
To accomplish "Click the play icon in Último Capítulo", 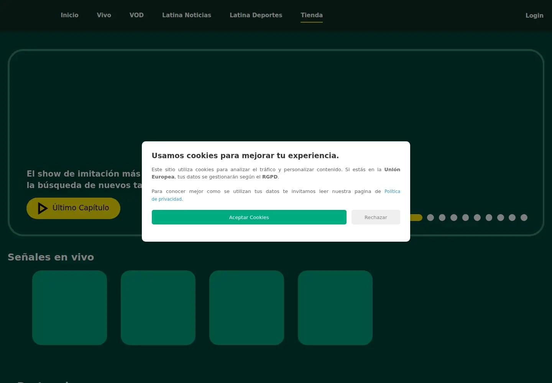I will click(43, 208).
